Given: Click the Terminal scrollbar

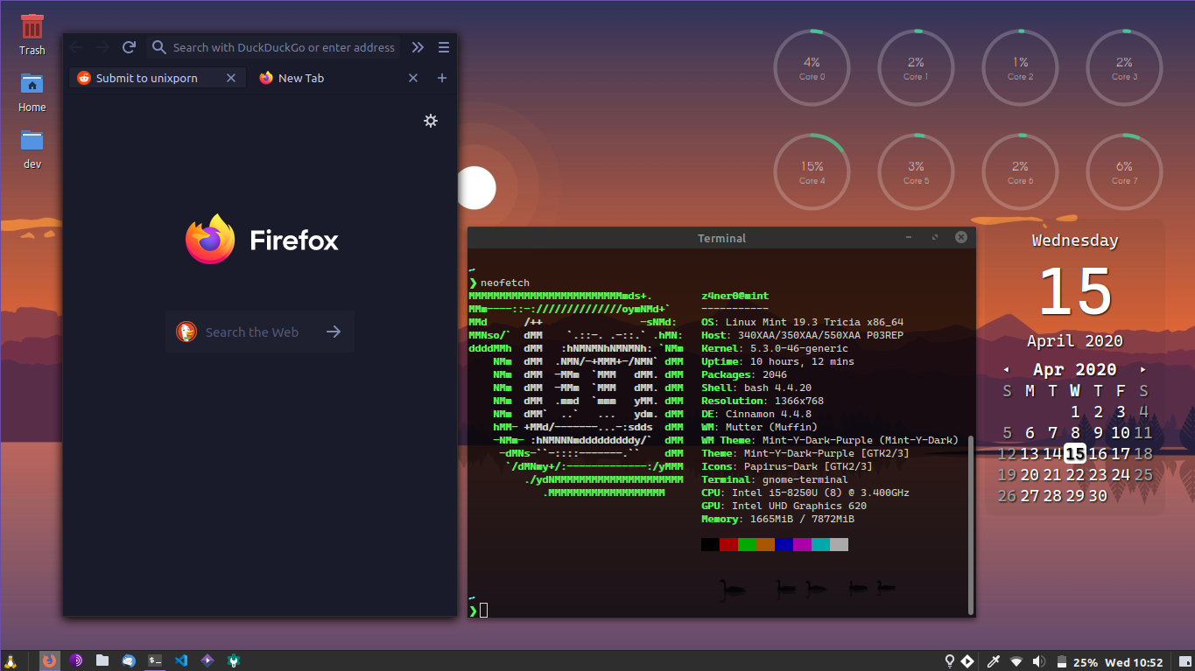Looking at the screenshot, I should pos(971,525).
